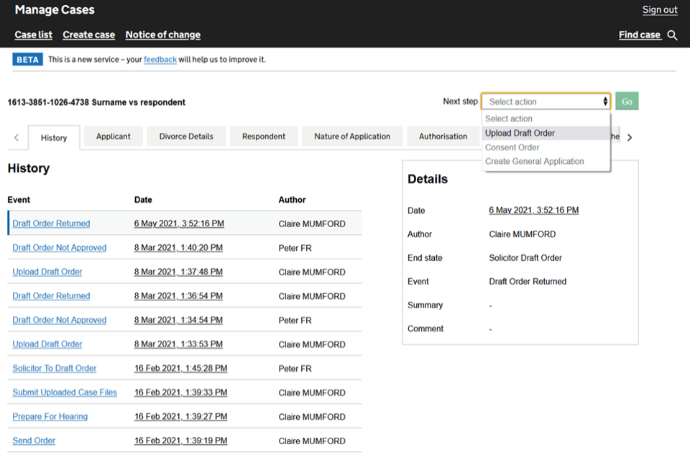This screenshot has width=690, height=460.
Task: View the Solicitor To Draft Order event
Action: click(x=55, y=369)
